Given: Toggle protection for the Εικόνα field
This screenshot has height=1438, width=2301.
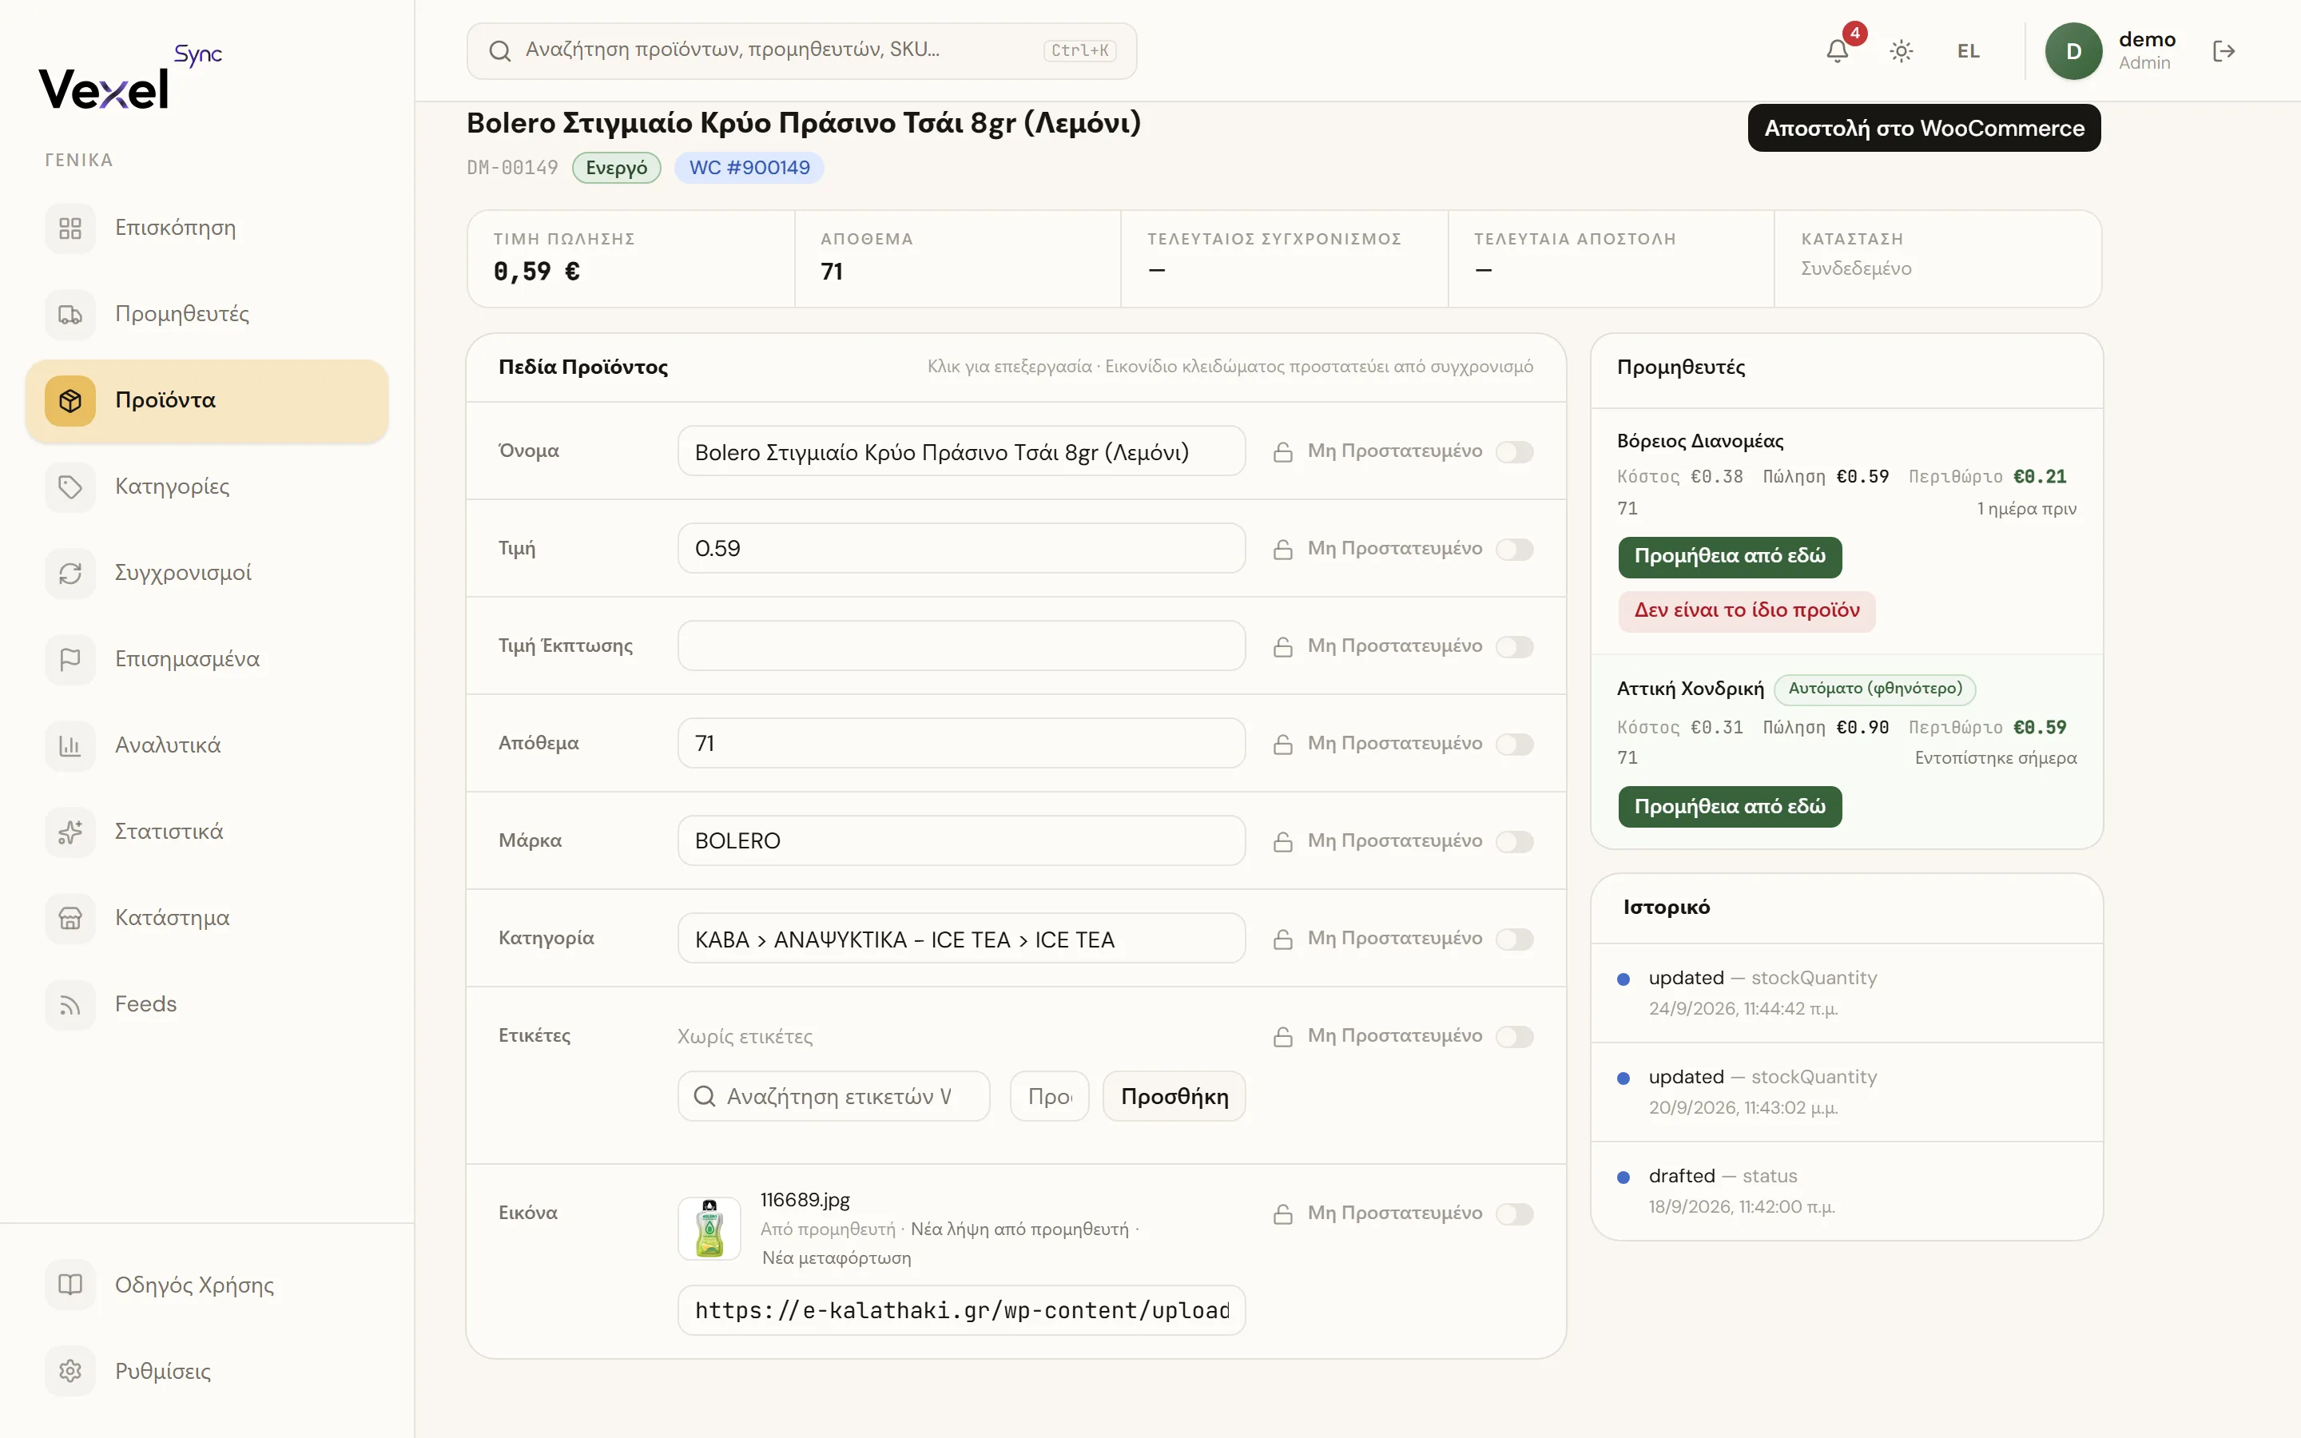Looking at the screenshot, I should 1515,1214.
